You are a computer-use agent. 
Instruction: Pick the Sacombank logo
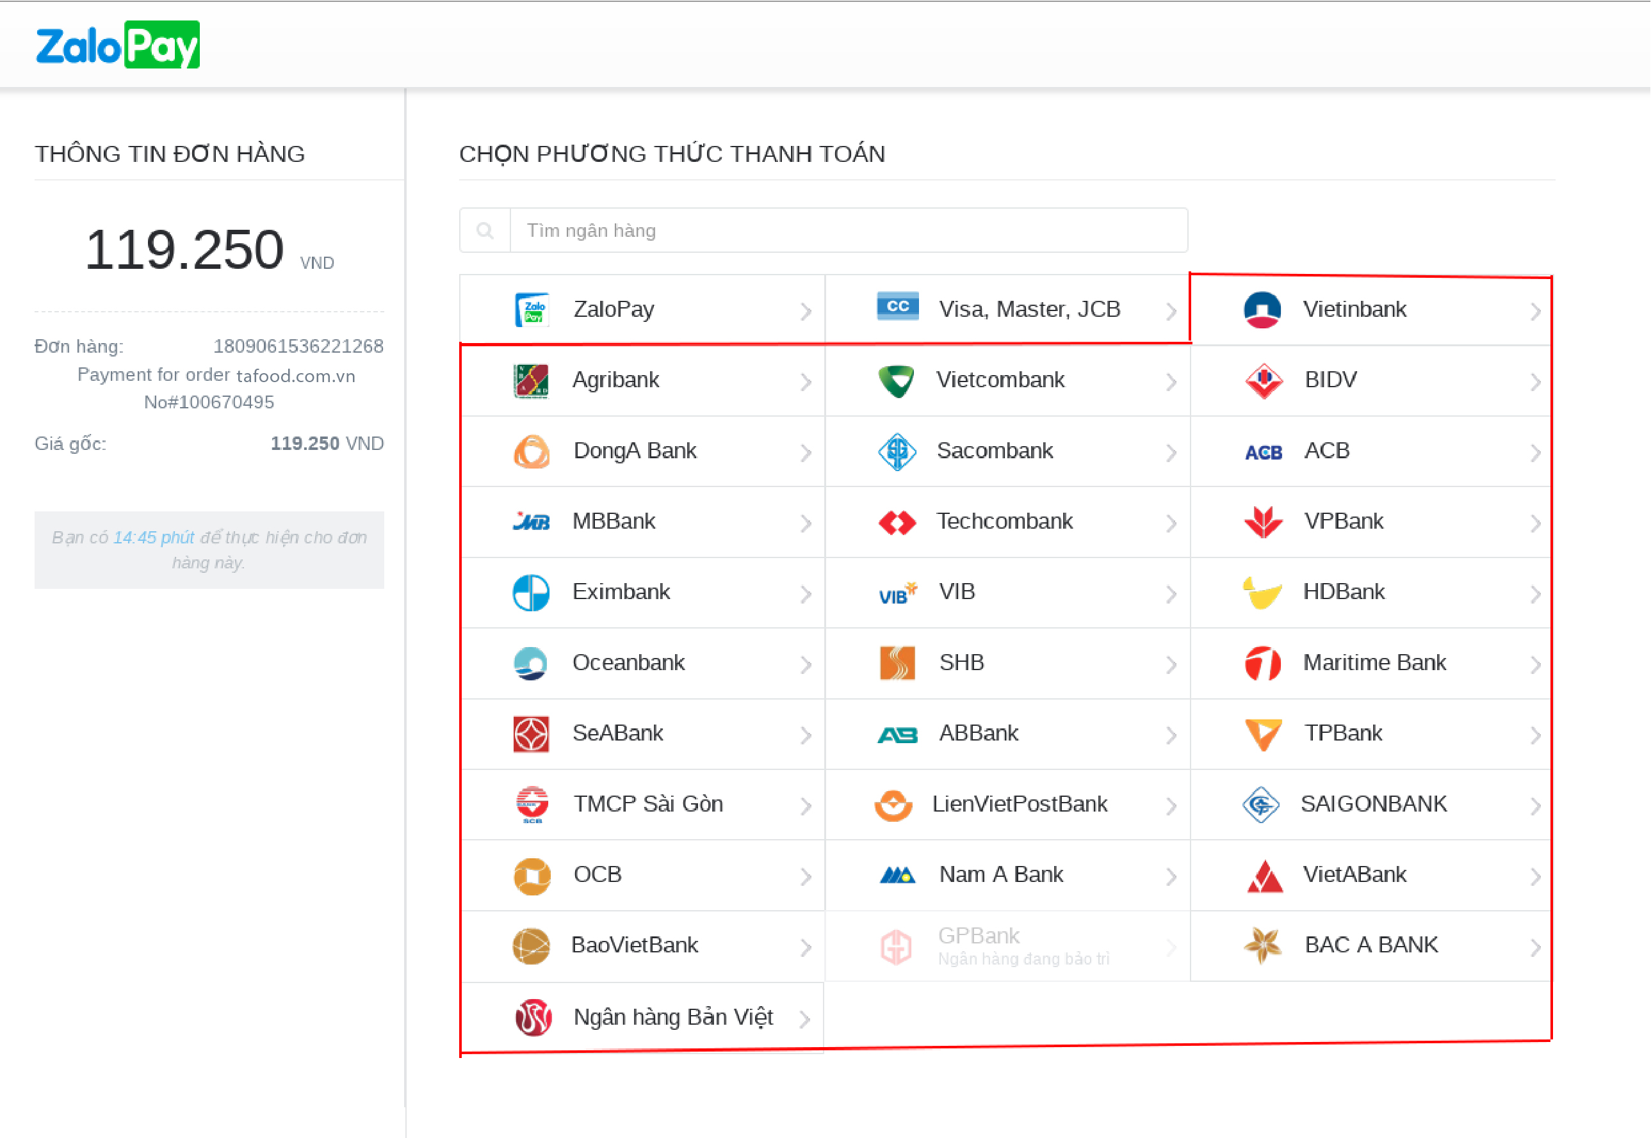pos(898,451)
